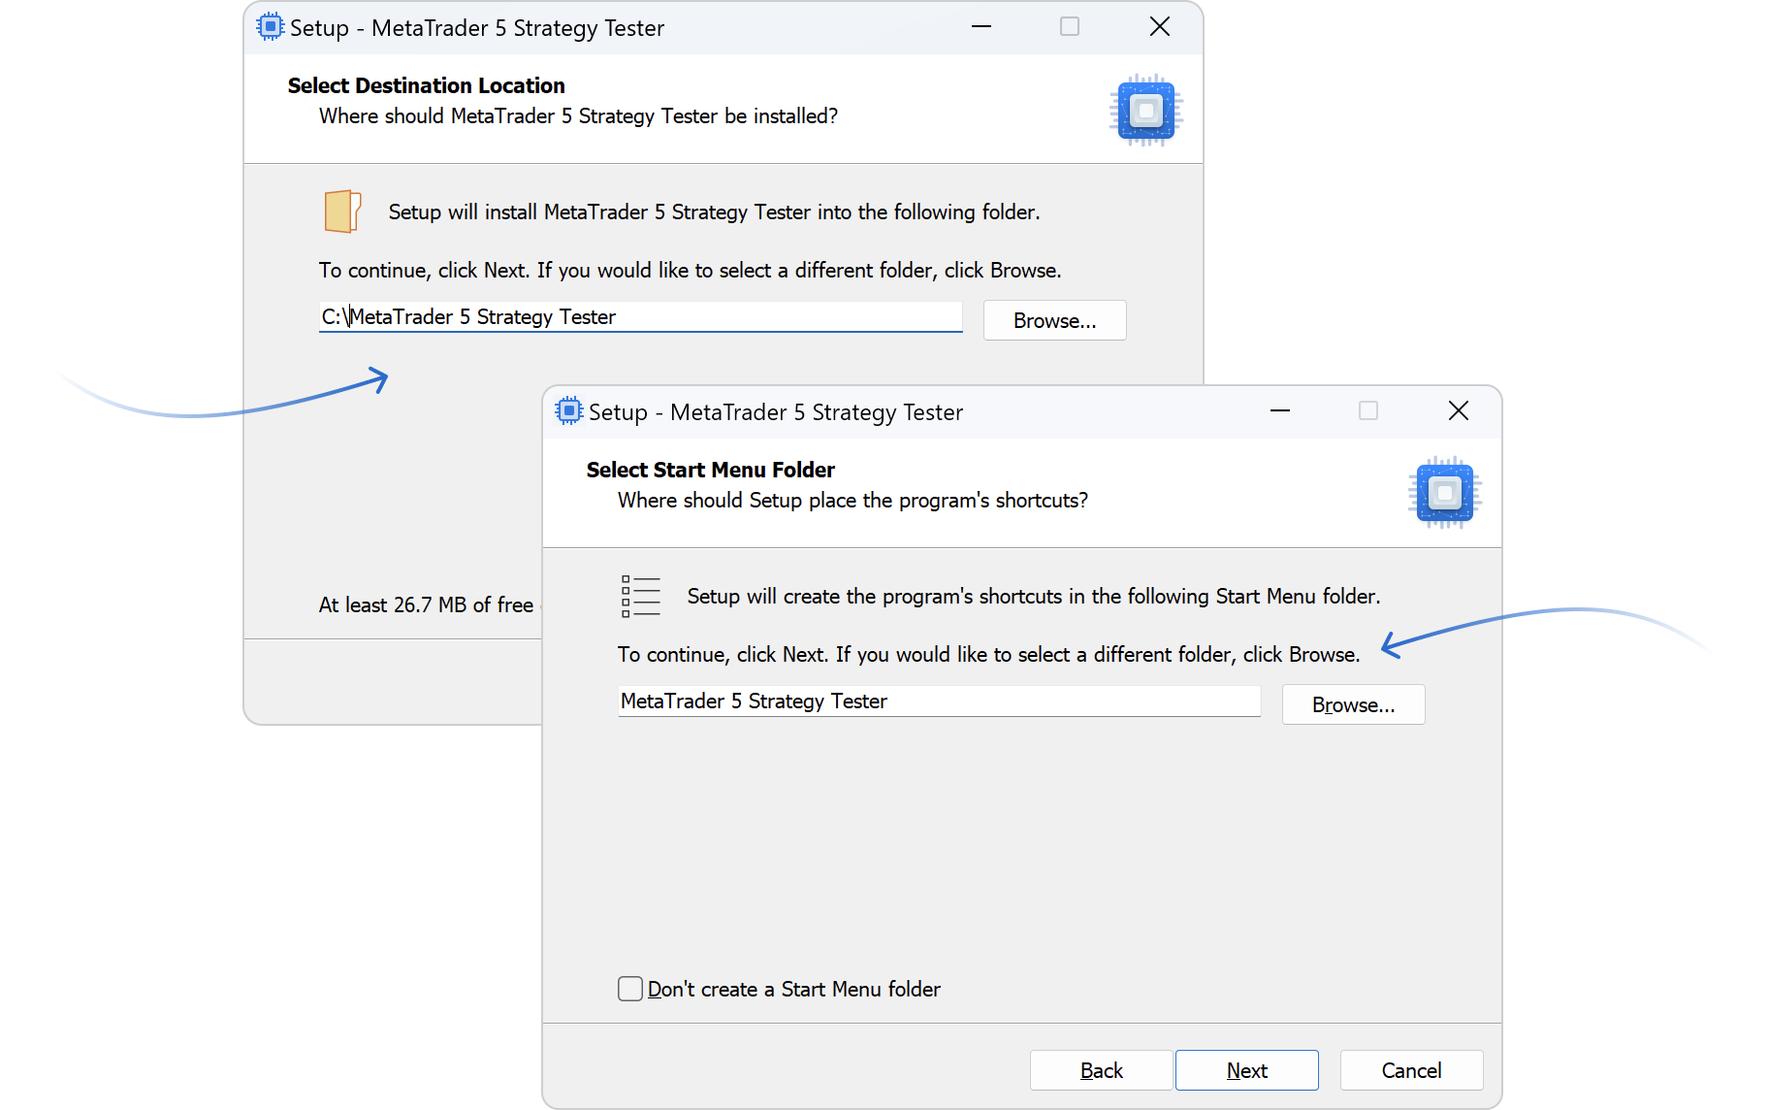Viewport: 1769px width, 1110px height.
Task: Click 'Where should Setup place the program's shortcuts?' text
Action: [x=852, y=501]
